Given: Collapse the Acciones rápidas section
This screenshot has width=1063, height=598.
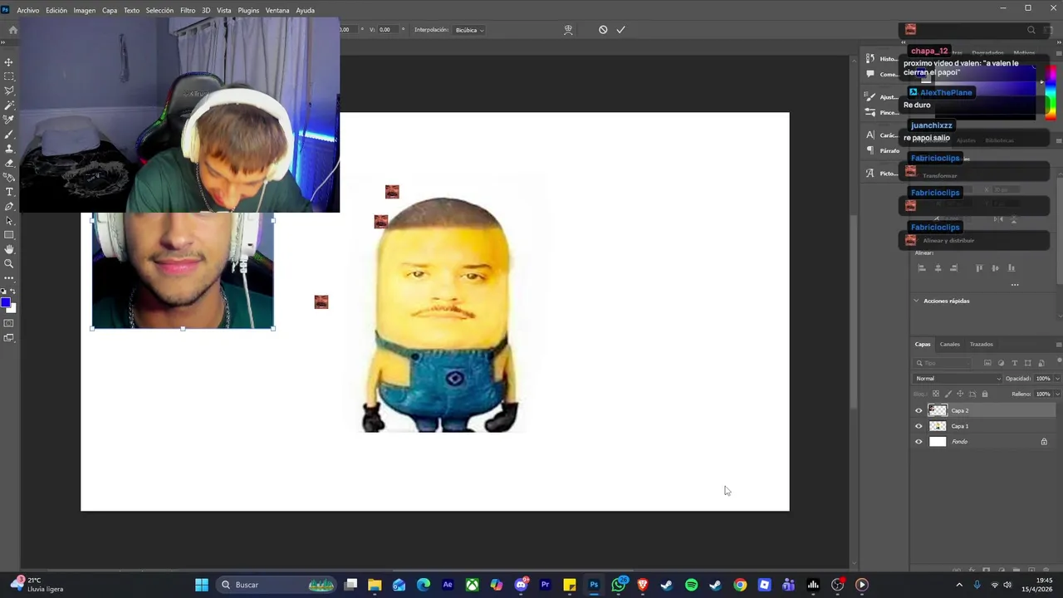Looking at the screenshot, I should point(917,301).
